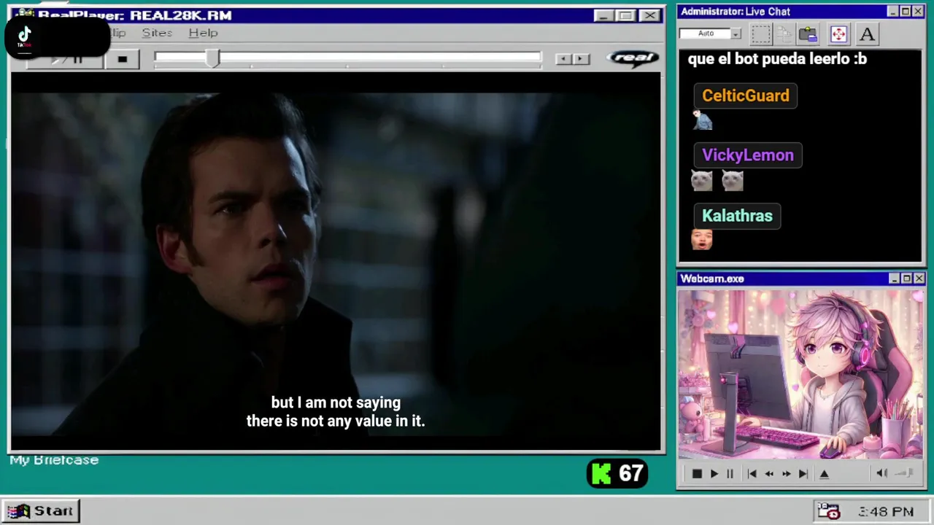Fast forward in the Webcam.exe player
The height and width of the screenshot is (525, 934).
[x=787, y=474]
